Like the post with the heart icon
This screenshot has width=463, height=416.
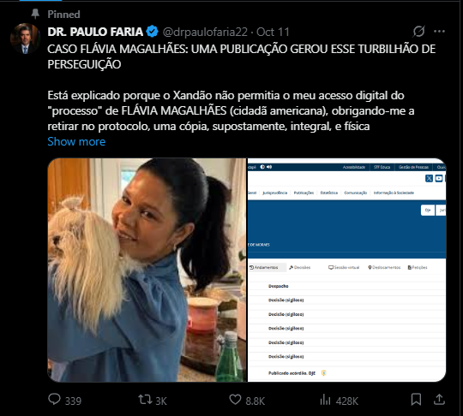(235, 400)
